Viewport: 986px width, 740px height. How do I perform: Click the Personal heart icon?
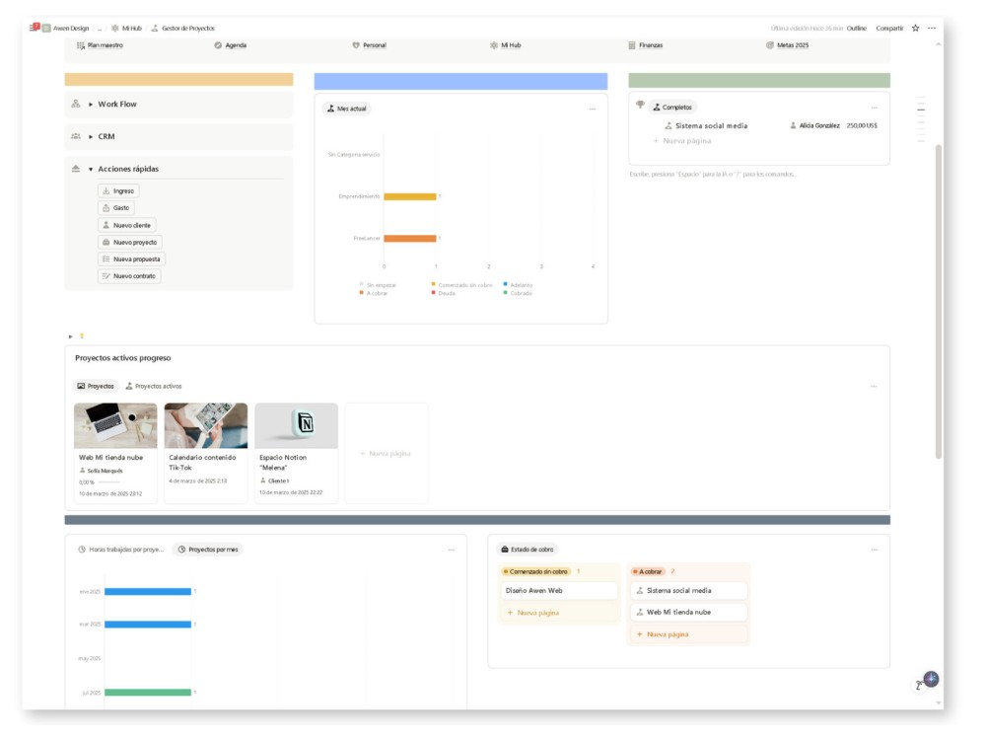point(356,45)
